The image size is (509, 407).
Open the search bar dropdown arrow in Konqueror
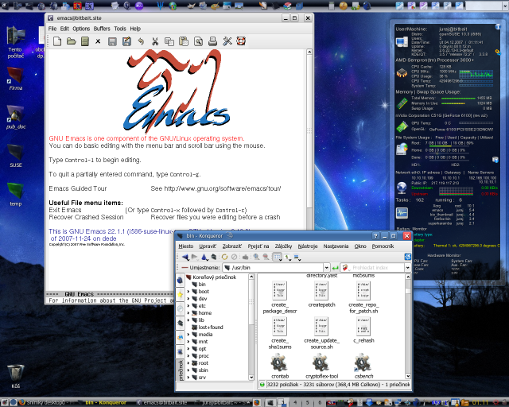click(407, 268)
